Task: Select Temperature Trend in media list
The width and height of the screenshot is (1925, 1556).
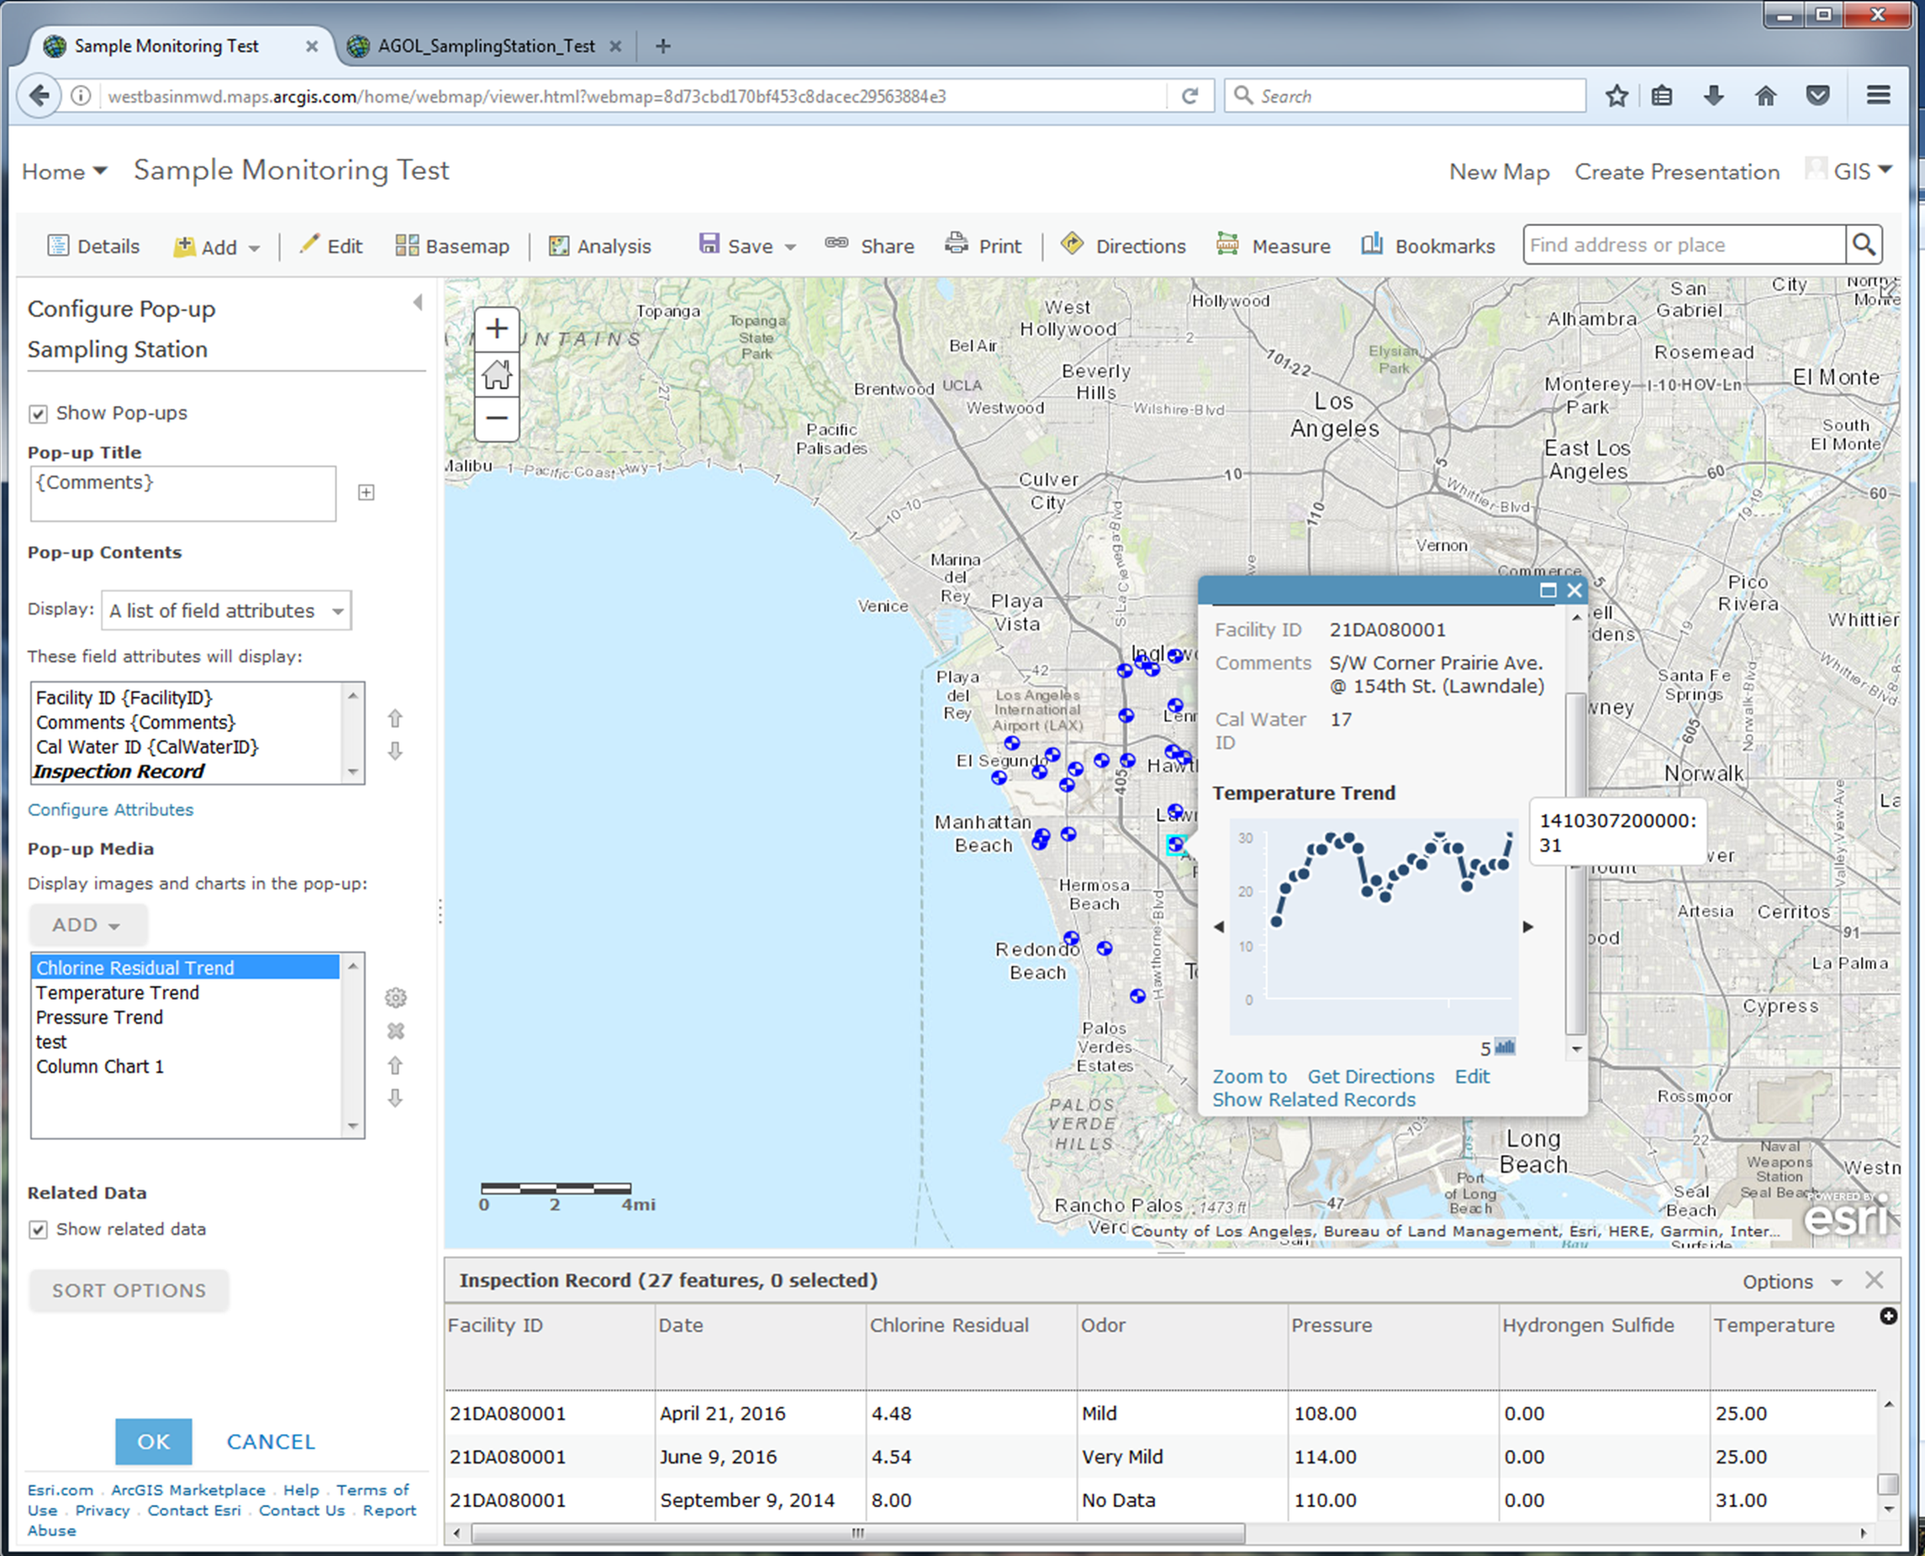Action: [x=118, y=992]
